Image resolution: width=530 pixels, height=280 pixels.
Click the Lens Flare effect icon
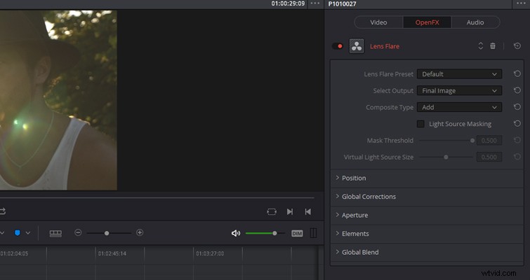click(357, 46)
